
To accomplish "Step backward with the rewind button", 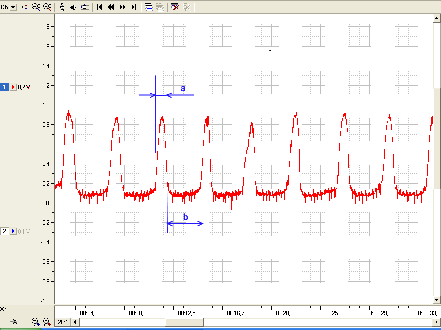I will click(111, 7).
